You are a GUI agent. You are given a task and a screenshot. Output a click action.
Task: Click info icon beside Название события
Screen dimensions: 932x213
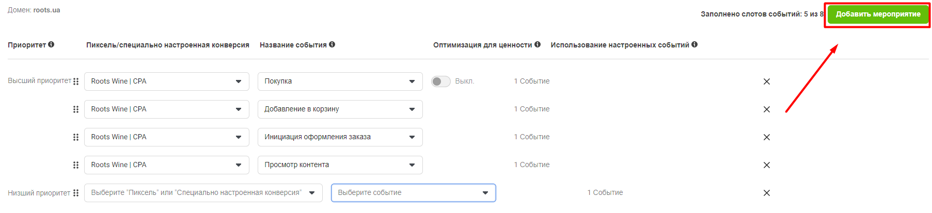pyautogui.click(x=332, y=45)
